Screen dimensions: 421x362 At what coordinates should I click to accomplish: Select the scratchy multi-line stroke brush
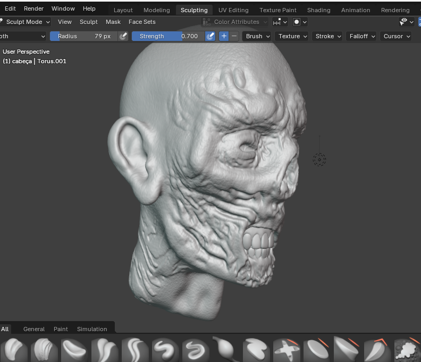point(44,349)
